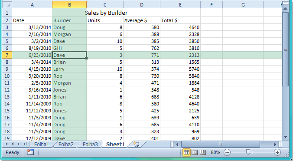This screenshot has width=293, height=161.
Task: Select the cell with average 639
Action: [x=142, y=118]
